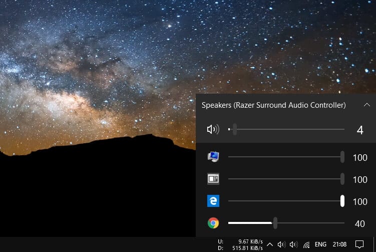This screenshot has height=252, width=376.
Task: Click the Chrome volume value 40
Action: (x=360, y=223)
